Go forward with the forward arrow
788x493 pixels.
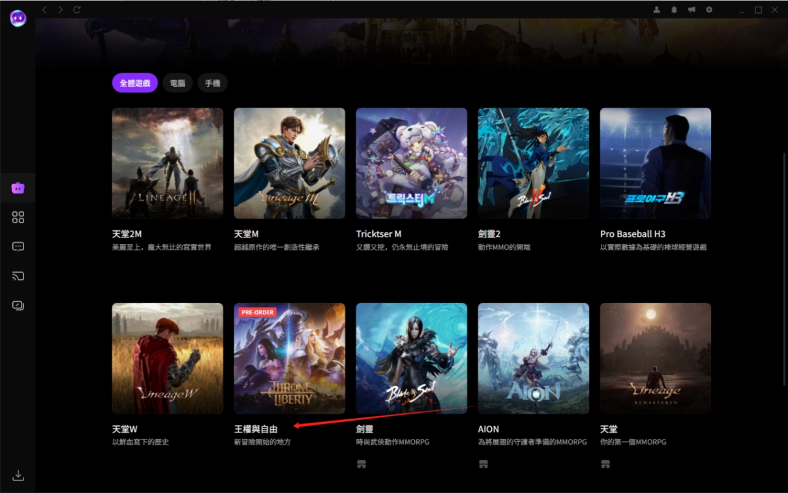click(61, 10)
